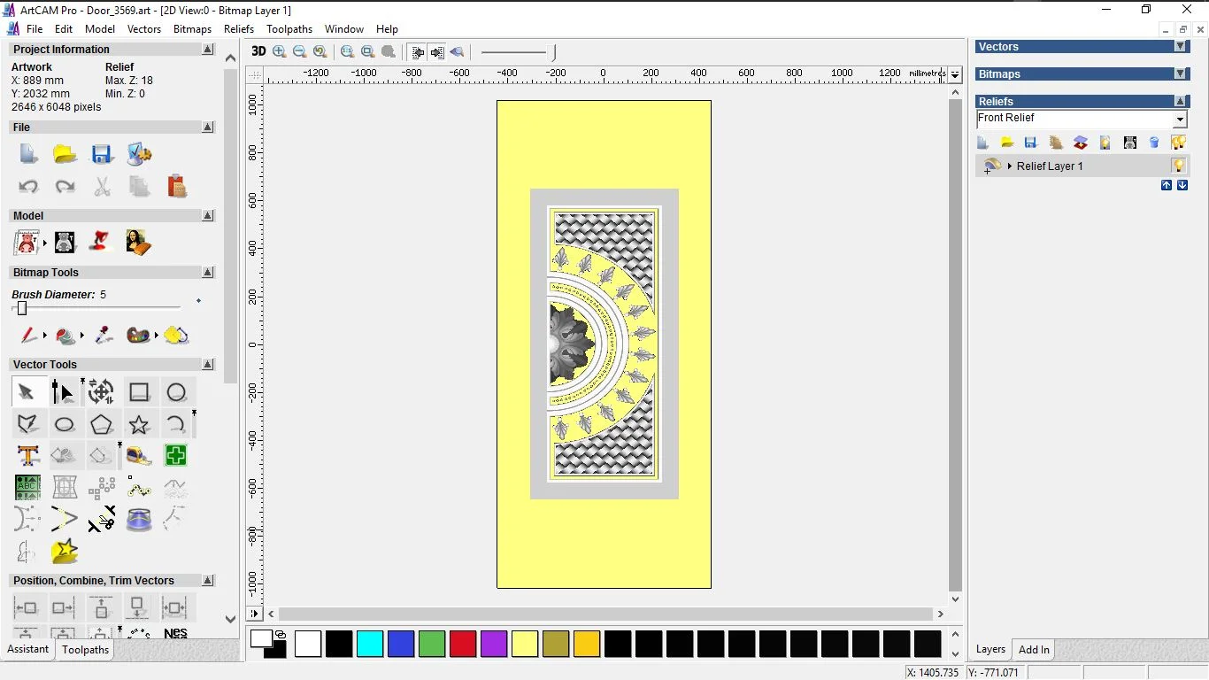Click the Open file folder icon
The width and height of the screenshot is (1209, 680).
tap(65, 154)
